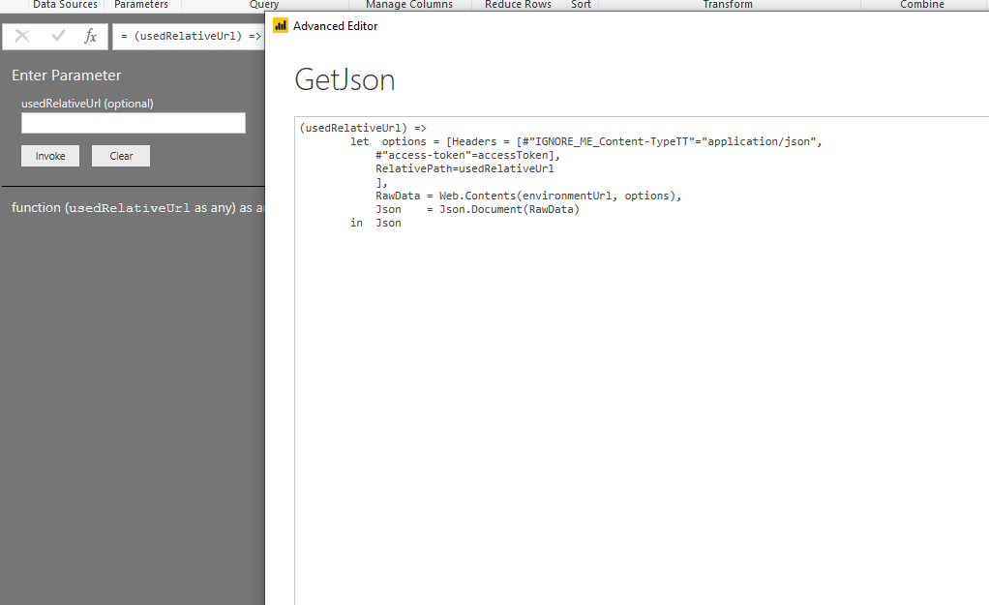
Task: Click the 'let options = [Headers' code line
Action: point(586,142)
